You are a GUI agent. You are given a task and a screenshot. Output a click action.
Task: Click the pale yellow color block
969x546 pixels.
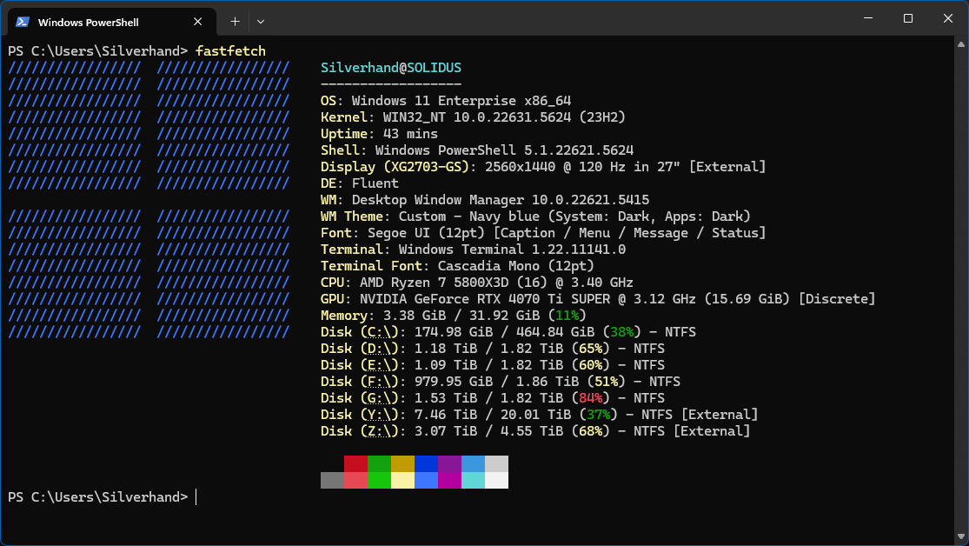(x=403, y=481)
